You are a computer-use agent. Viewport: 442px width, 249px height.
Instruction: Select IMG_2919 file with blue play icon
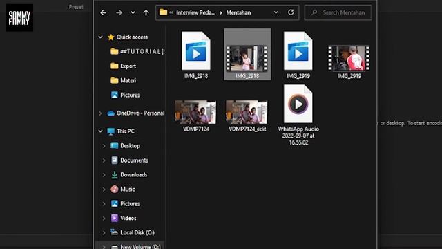[298, 55]
